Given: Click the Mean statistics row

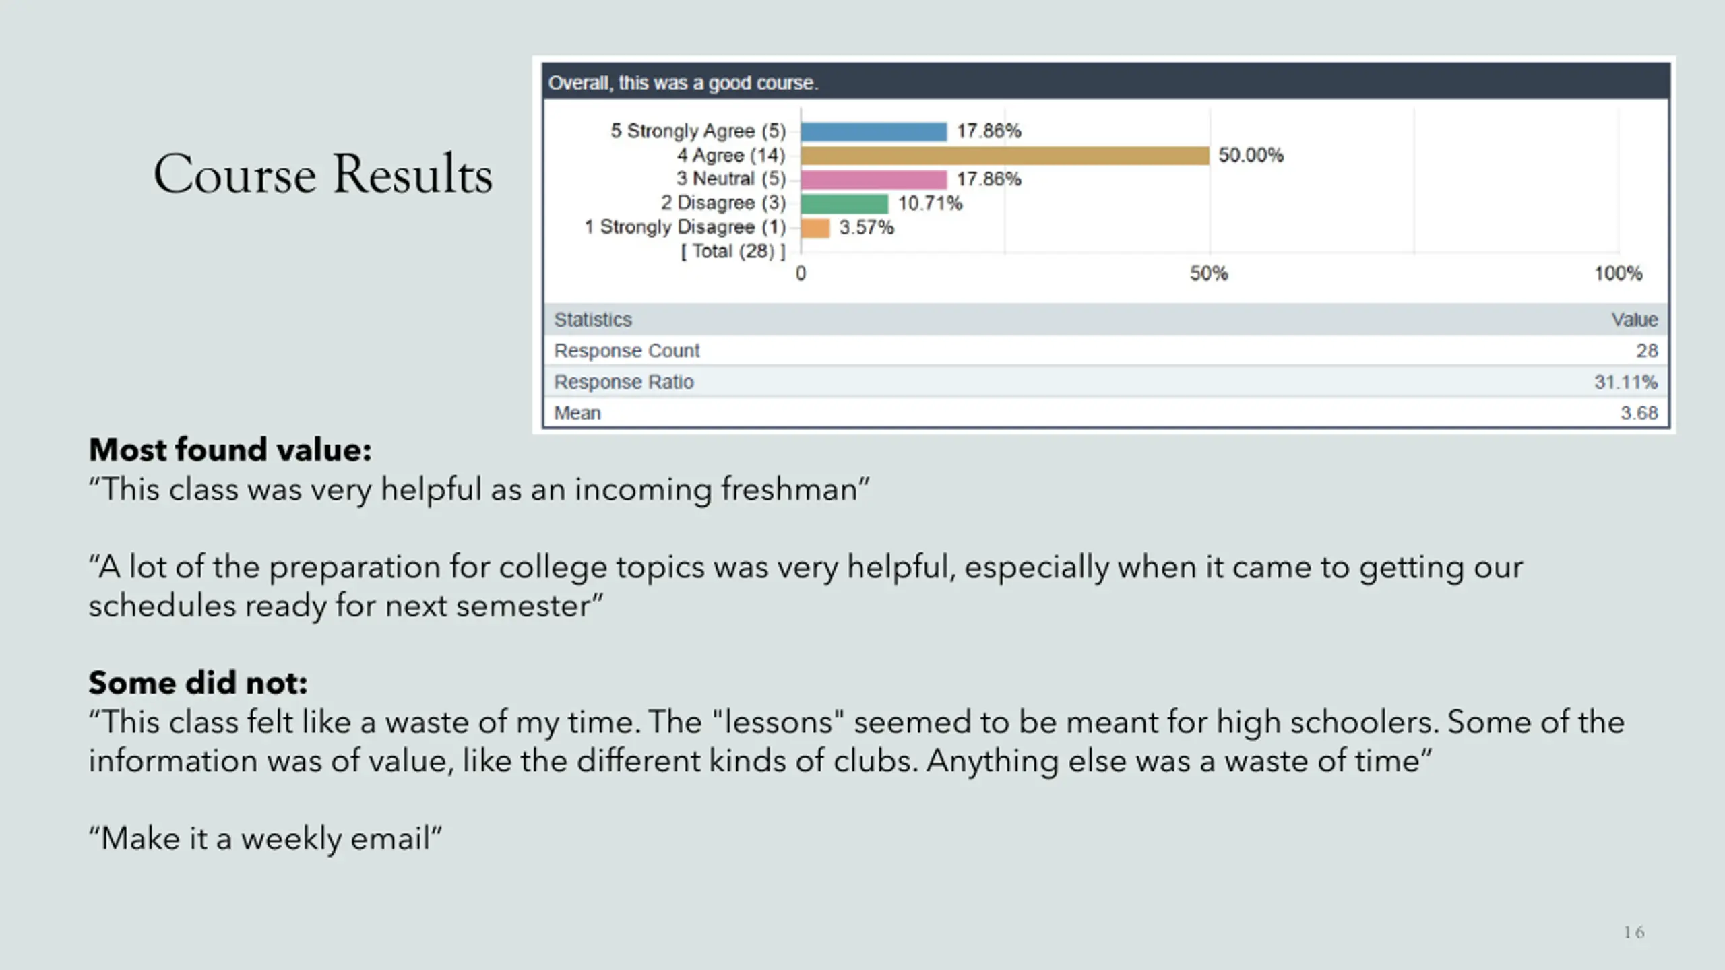Looking at the screenshot, I should (1106, 412).
